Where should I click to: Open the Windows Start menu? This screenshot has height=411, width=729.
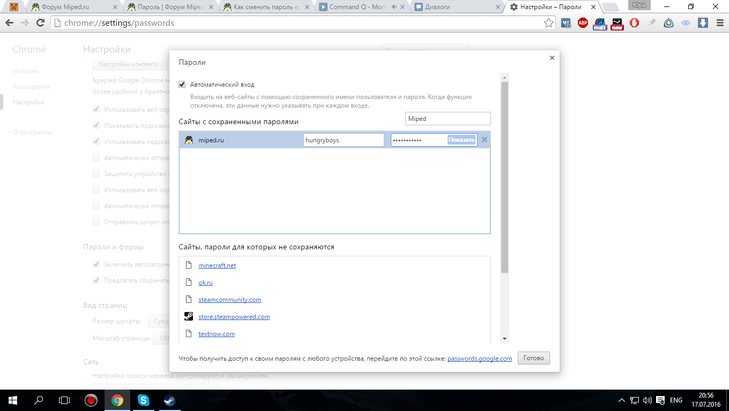13,400
